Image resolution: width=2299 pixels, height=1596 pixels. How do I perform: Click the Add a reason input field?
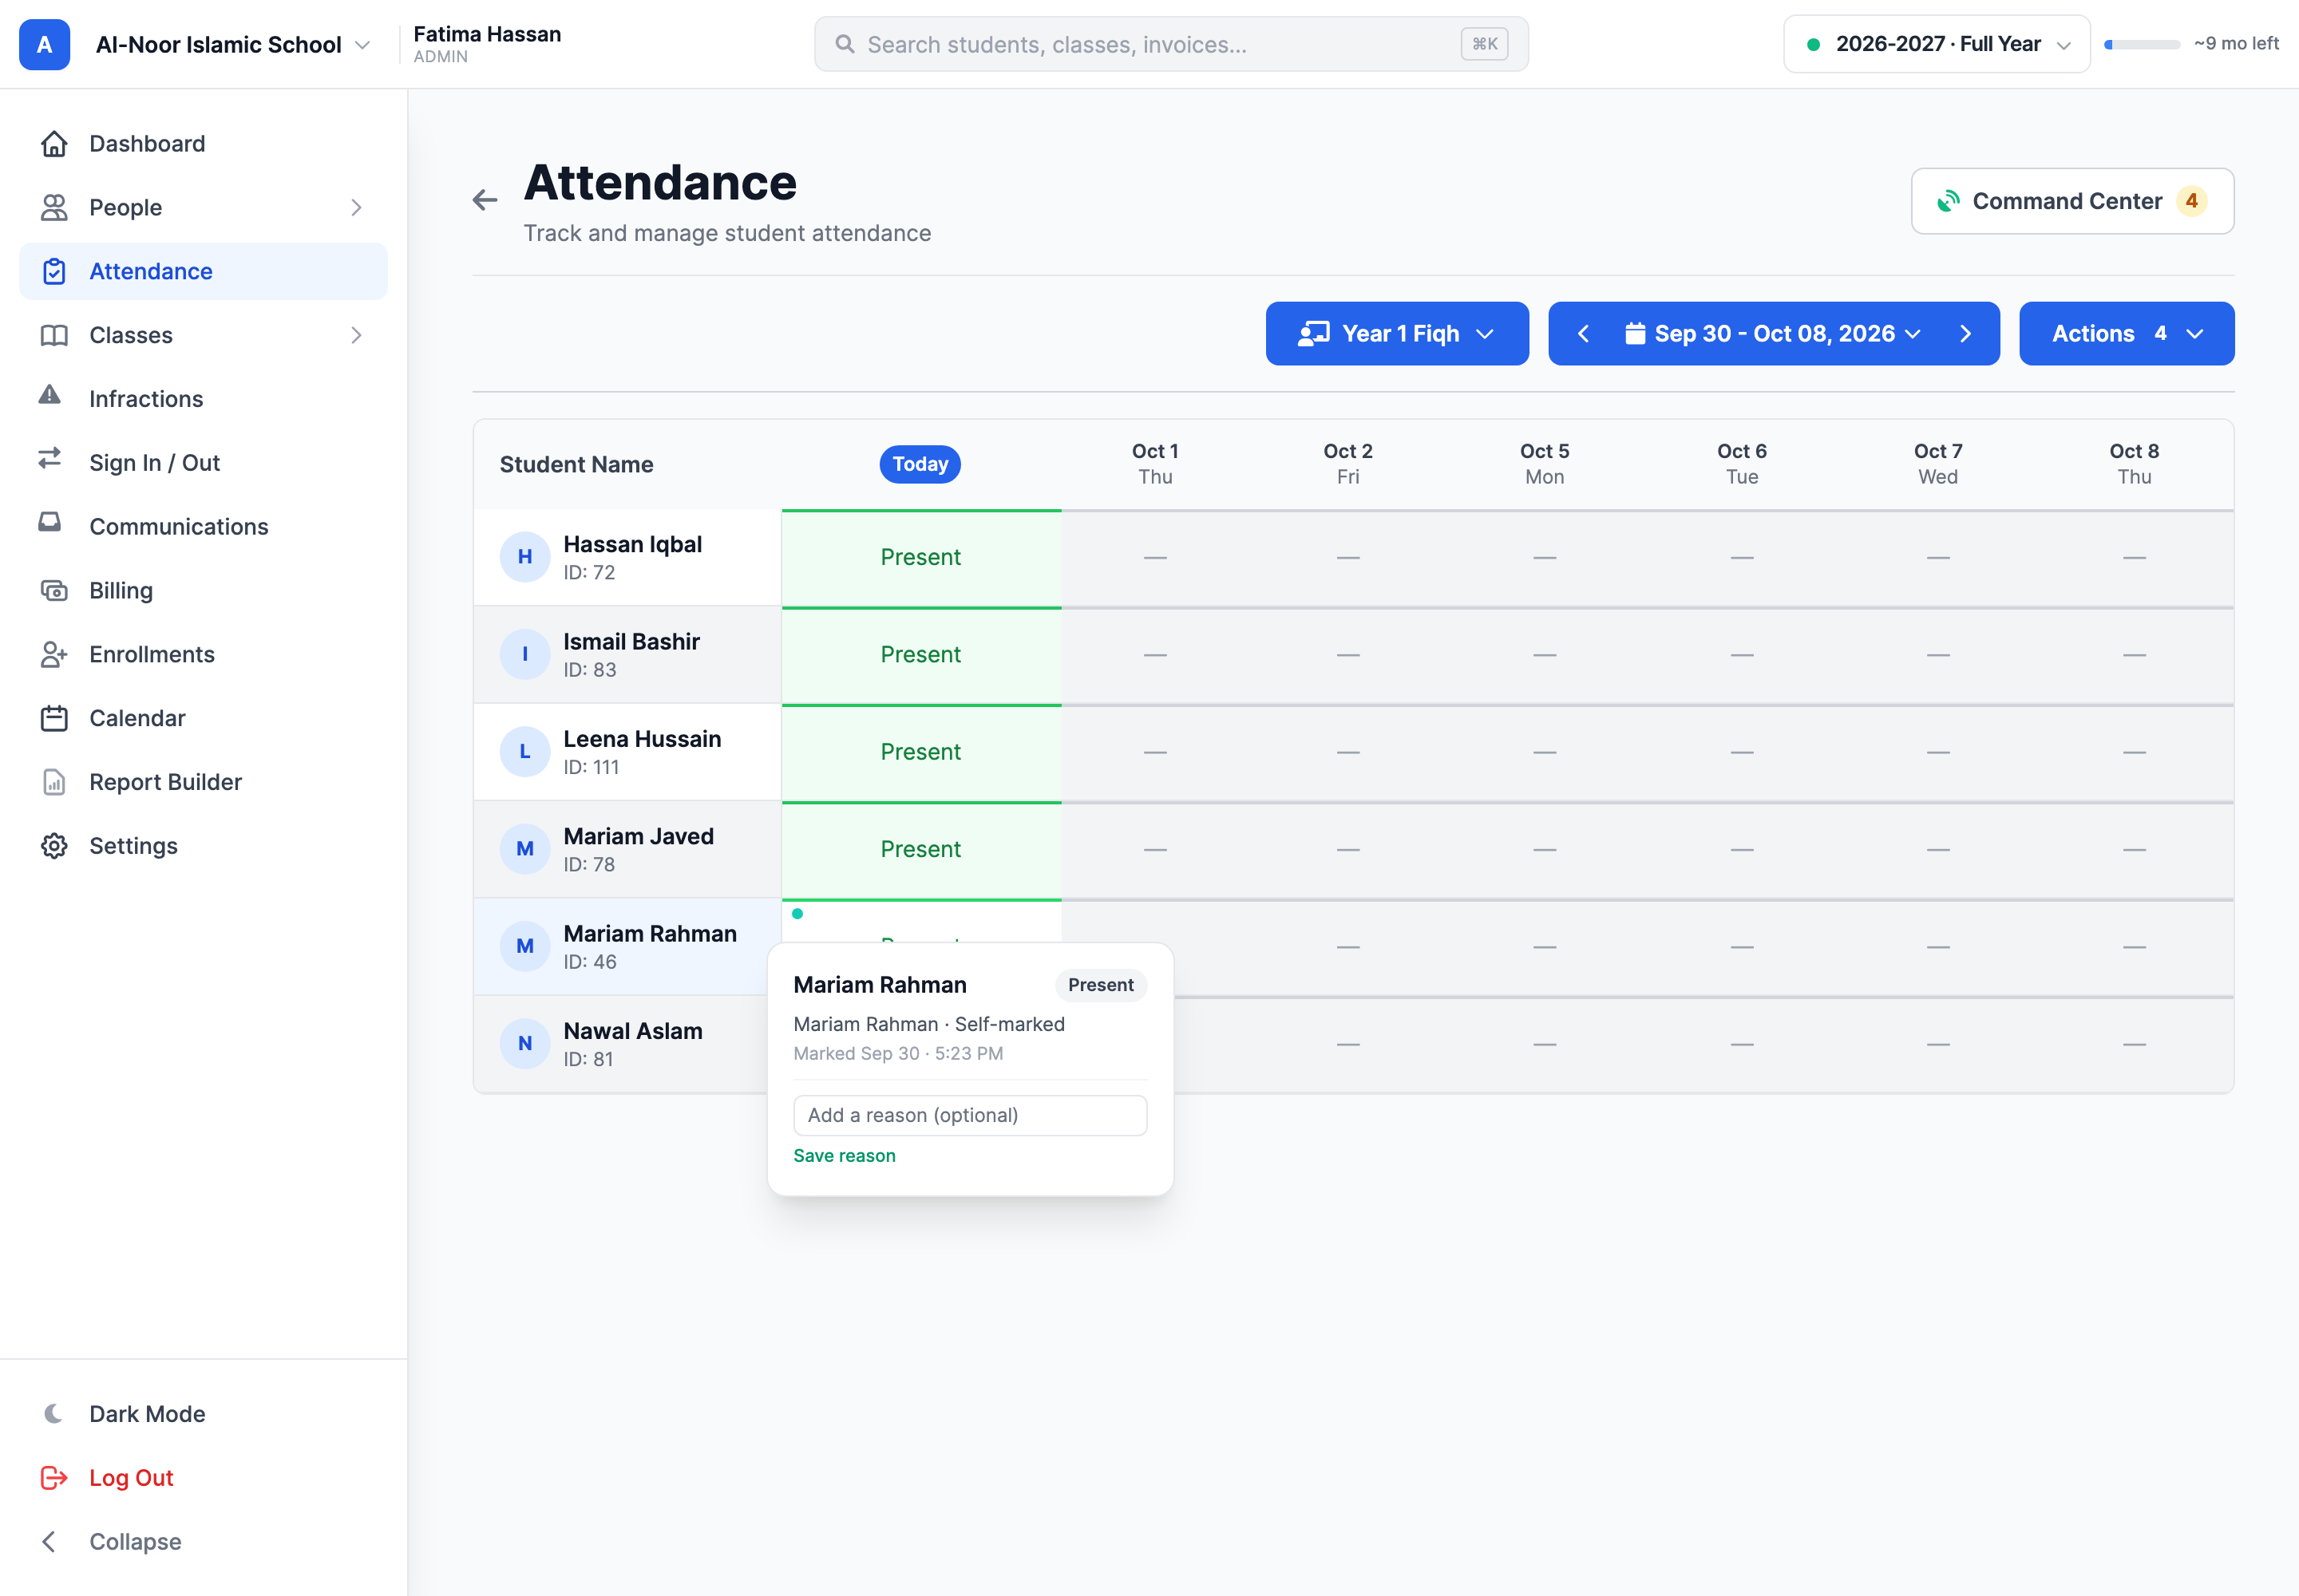[969, 1115]
